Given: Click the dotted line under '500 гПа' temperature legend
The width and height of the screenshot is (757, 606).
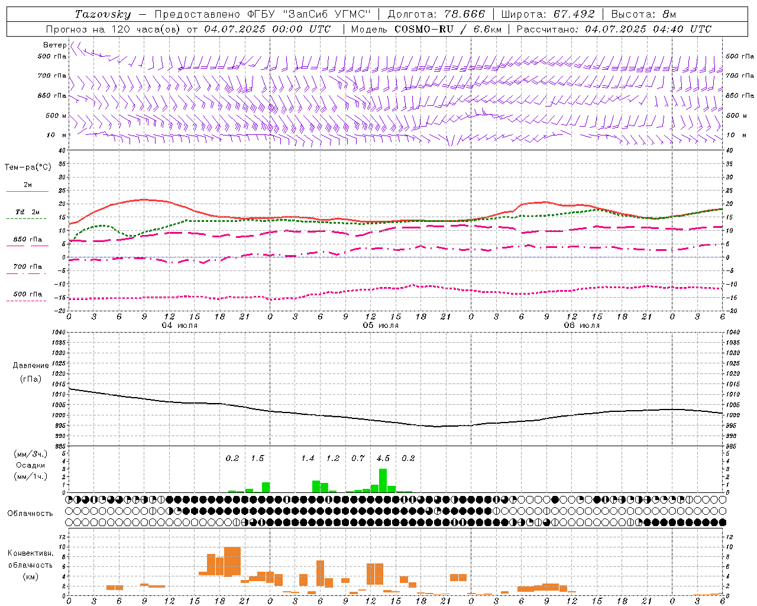Looking at the screenshot, I should pyautogui.click(x=26, y=301).
